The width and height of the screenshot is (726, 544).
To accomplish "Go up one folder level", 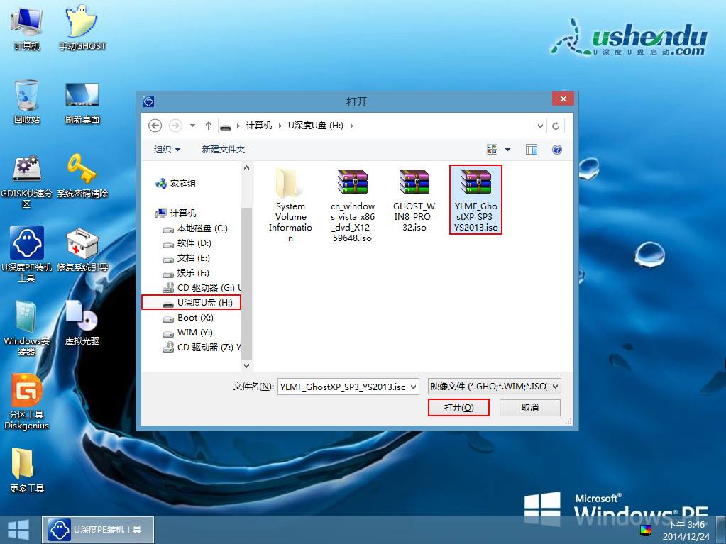I will (x=209, y=126).
